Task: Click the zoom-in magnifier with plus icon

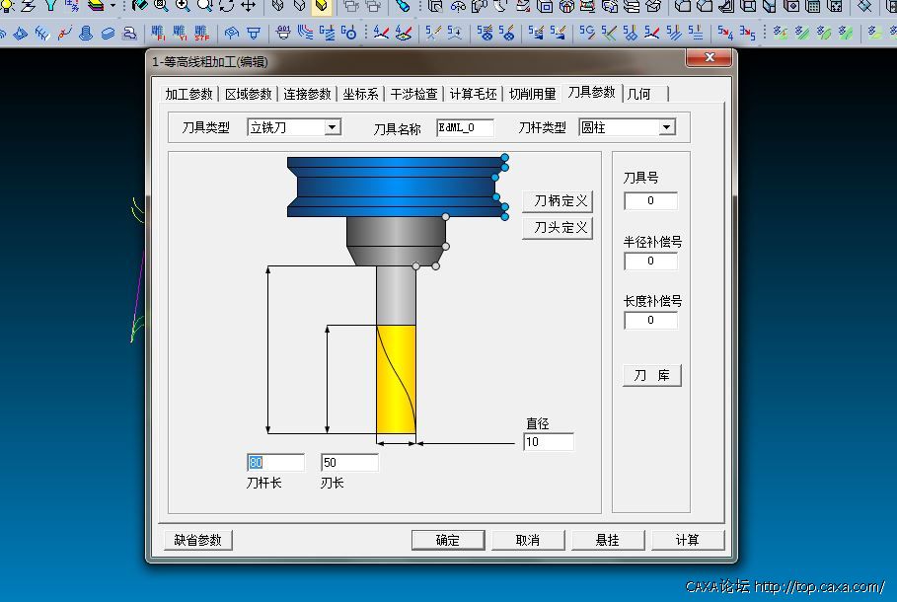Action: pyautogui.click(x=183, y=5)
